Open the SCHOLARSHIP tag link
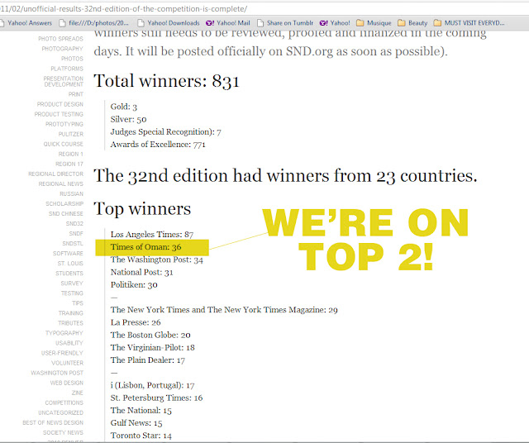The image size is (529, 443). (64, 204)
